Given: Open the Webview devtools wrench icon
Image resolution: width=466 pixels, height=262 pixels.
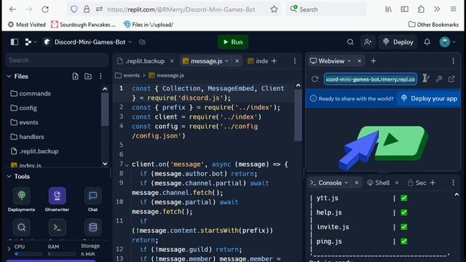Looking at the screenshot, I should [x=438, y=79].
